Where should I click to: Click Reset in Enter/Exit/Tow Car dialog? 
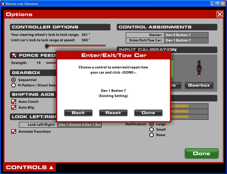(x=113, y=113)
